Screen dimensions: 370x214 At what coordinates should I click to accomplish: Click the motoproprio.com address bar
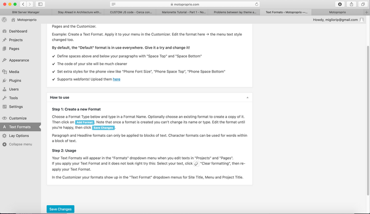[x=185, y=4]
